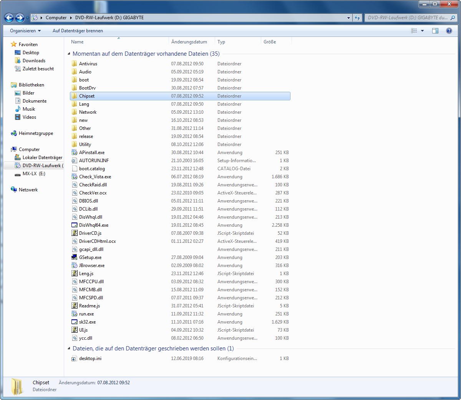Select the CheckVer.ocx file
Screen dimensions: 461x400
click(93, 193)
